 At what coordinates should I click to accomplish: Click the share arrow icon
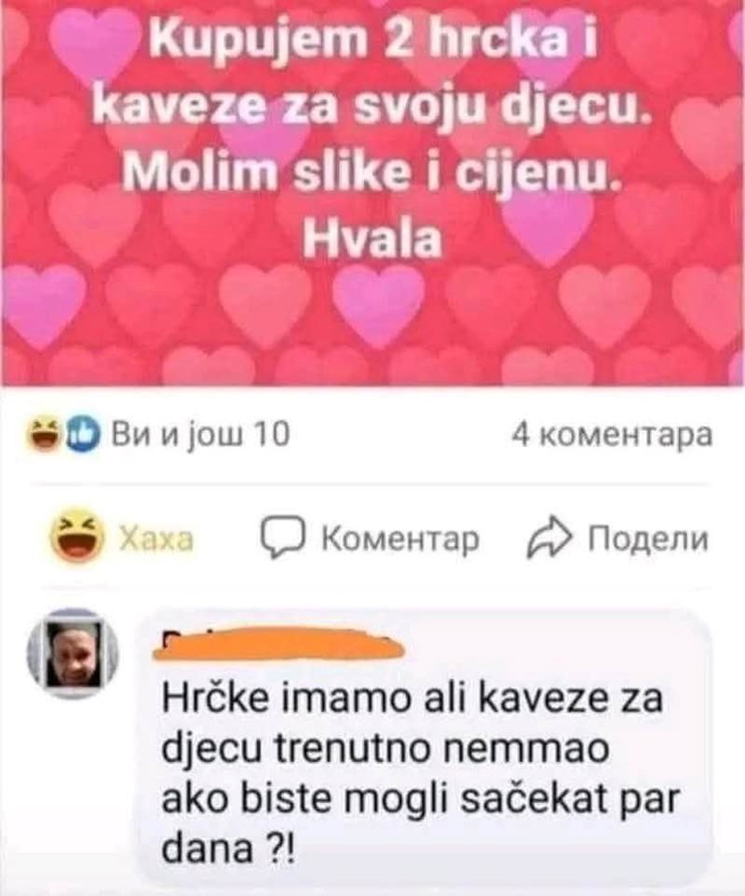tap(549, 537)
